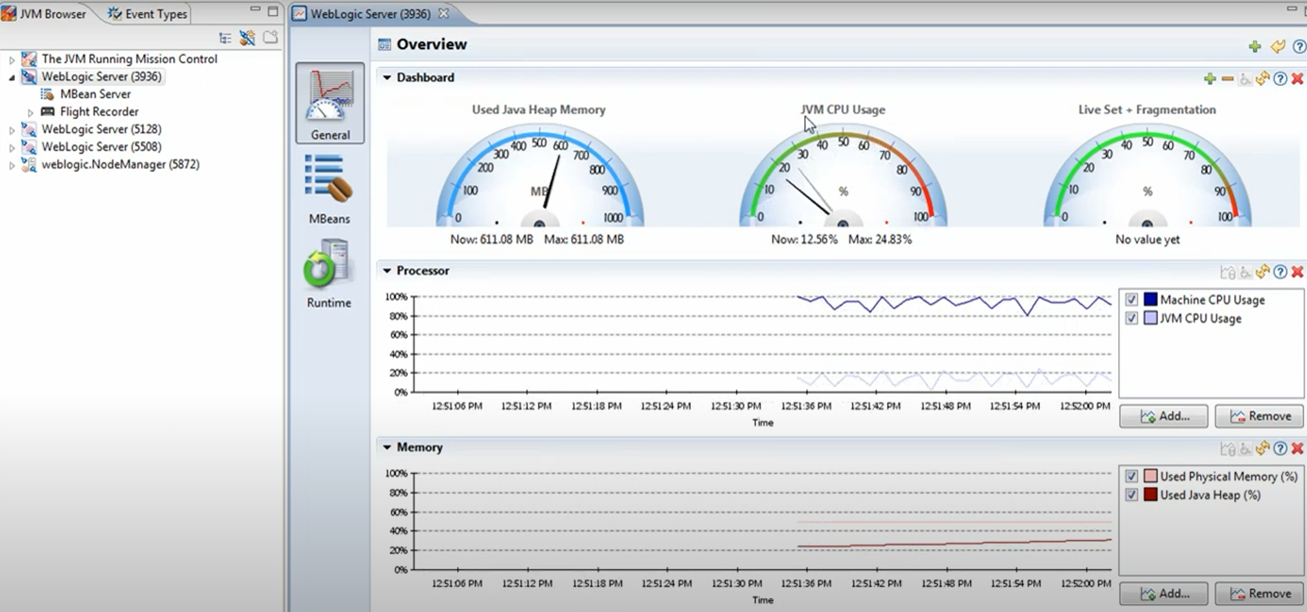
Task: Click the yellow arrow icon in Overview header
Action: 1278,46
